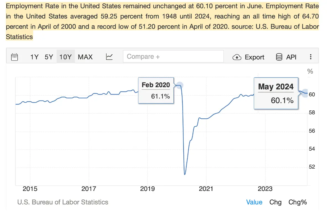Type in the Compare + field
Viewport: 327px width, 213px height.
point(173,57)
